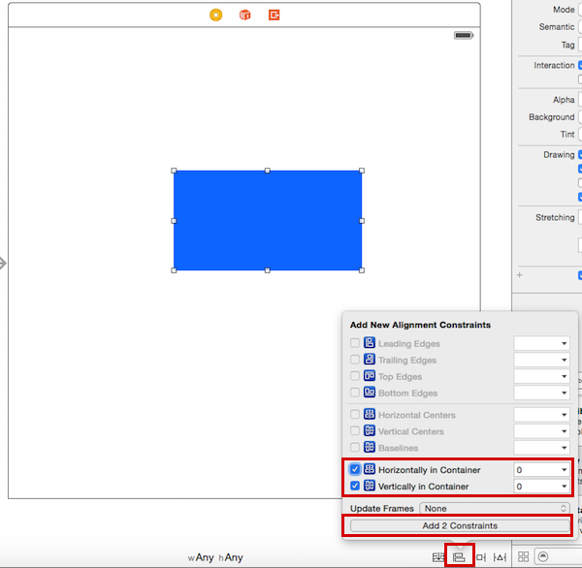Click the Top Edges alignment icon

pos(370,375)
